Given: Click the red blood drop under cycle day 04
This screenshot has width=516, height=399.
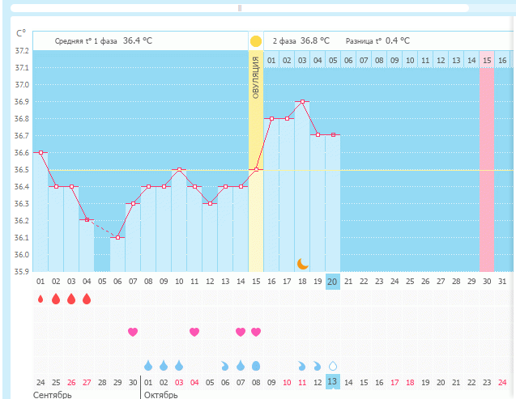Looking at the screenshot, I should click(87, 299).
